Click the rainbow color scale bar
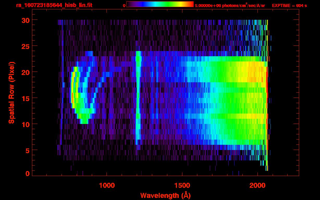Viewport: 320px width, 200px height. [x=160, y=4]
